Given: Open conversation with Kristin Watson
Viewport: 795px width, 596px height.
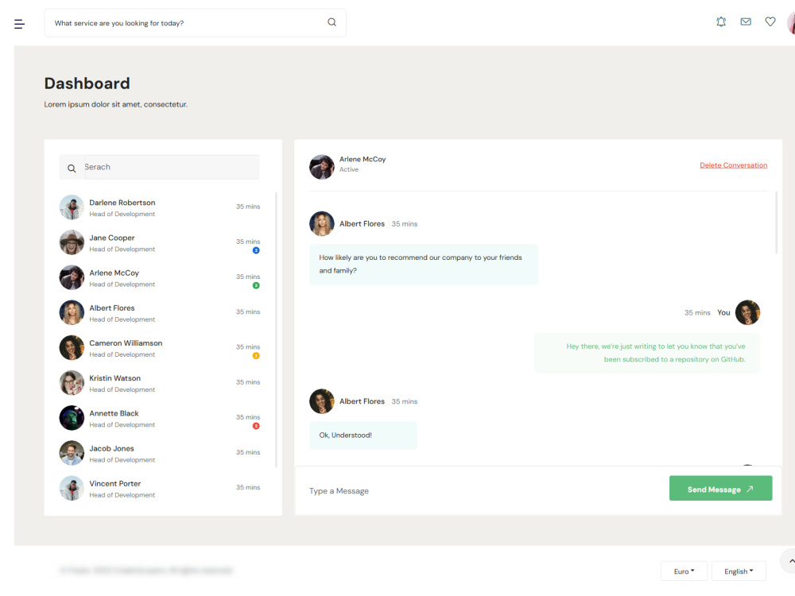Looking at the screenshot, I should pos(160,383).
